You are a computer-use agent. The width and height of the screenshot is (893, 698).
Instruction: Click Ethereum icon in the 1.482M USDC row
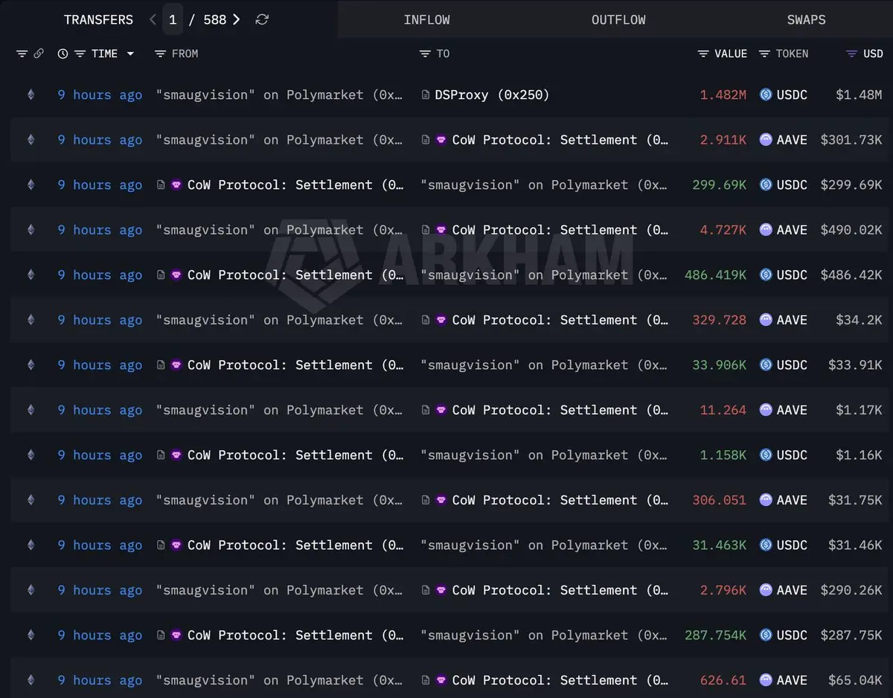[x=31, y=95]
